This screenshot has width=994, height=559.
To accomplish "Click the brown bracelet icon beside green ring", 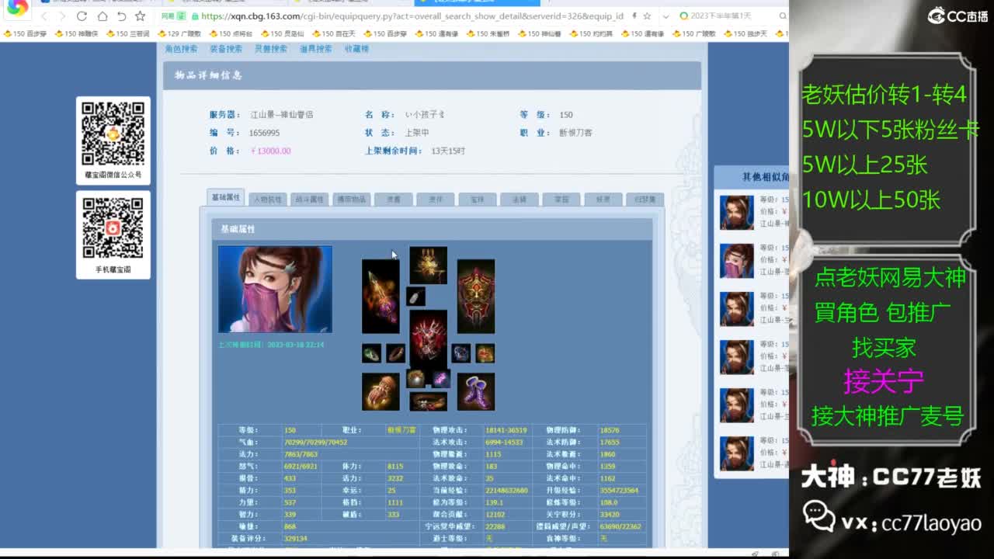I will pyautogui.click(x=395, y=353).
